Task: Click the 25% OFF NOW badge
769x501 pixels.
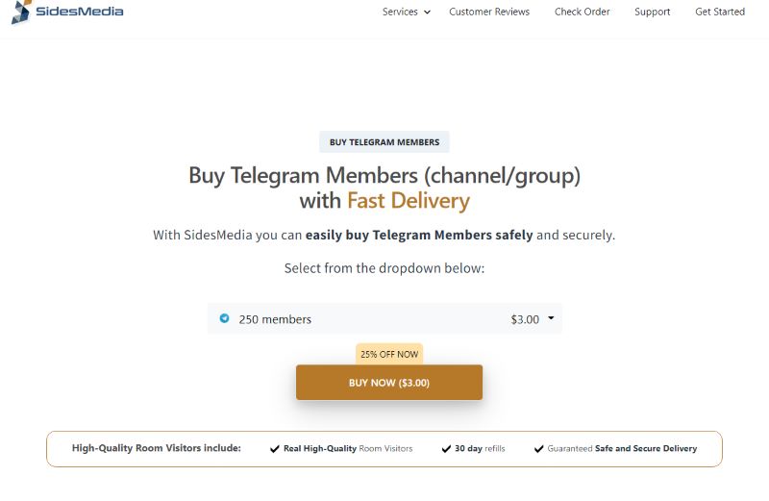Action: coord(389,354)
